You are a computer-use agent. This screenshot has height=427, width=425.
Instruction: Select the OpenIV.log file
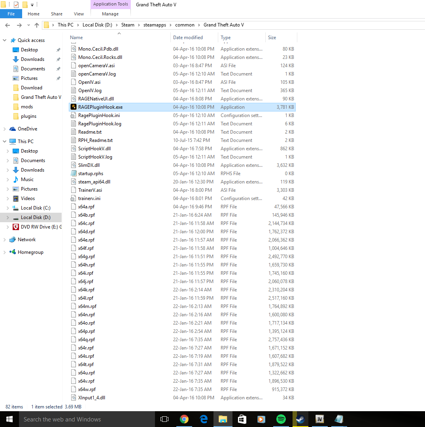pyautogui.click(x=182, y=91)
